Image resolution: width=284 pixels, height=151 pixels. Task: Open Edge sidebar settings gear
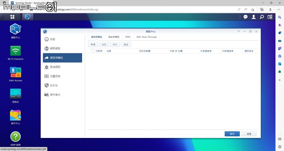(x=280, y=147)
